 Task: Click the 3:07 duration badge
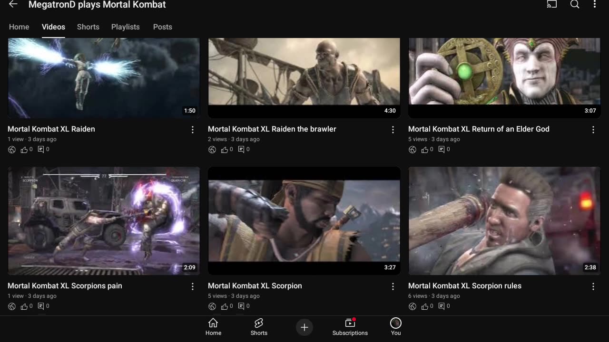pos(590,111)
